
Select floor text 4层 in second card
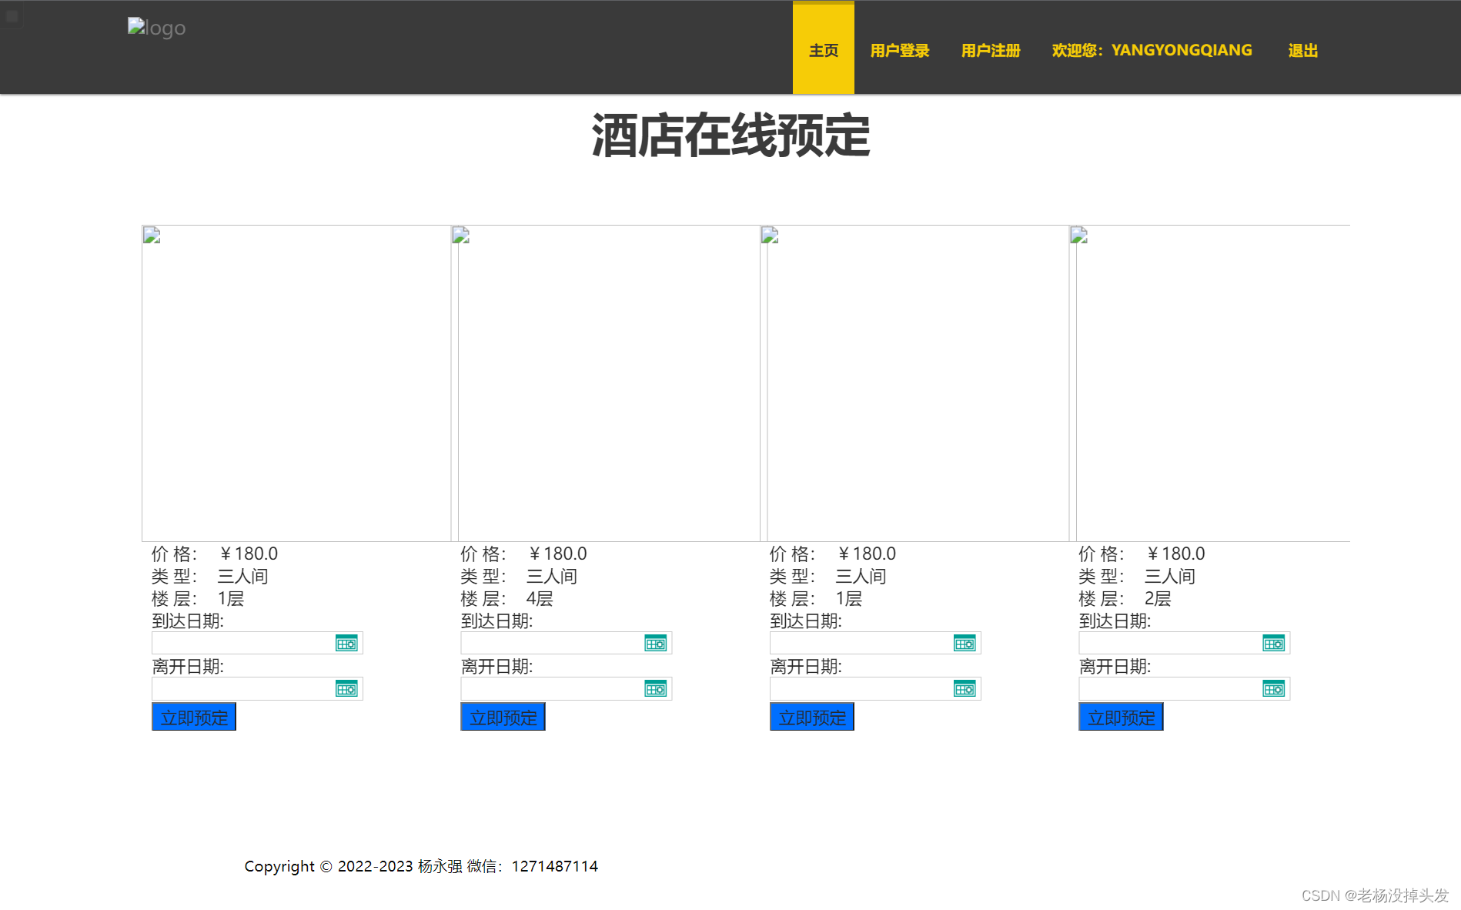click(x=540, y=598)
